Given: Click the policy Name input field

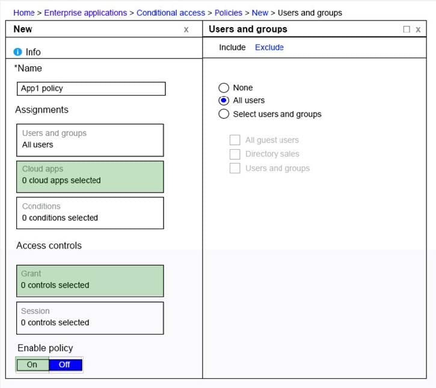Looking at the screenshot, I should [x=91, y=88].
